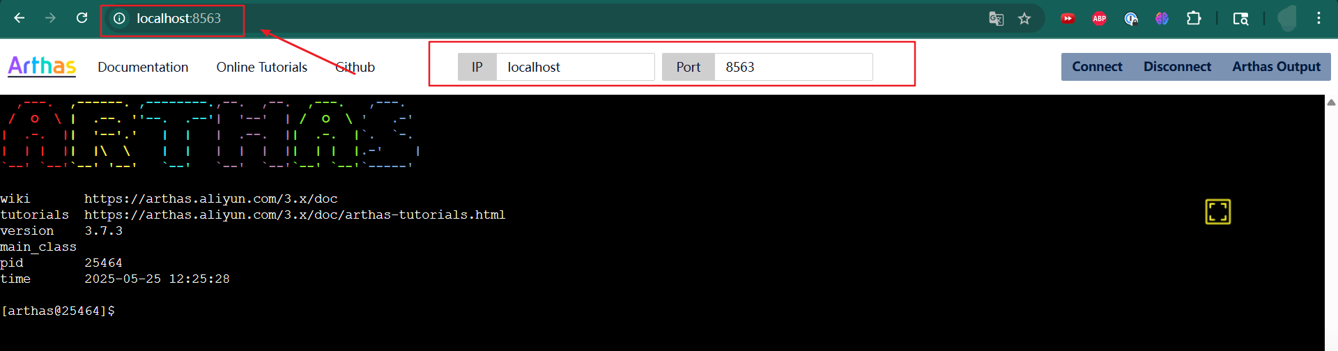
Task: Click the Port input field
Action: [x=794, y=67]
